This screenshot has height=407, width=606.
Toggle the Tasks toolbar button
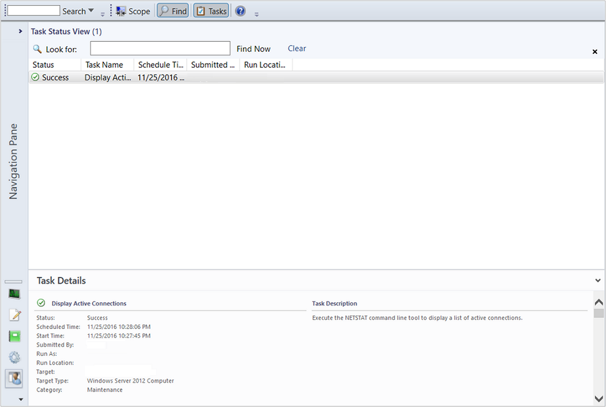[211, 11]
